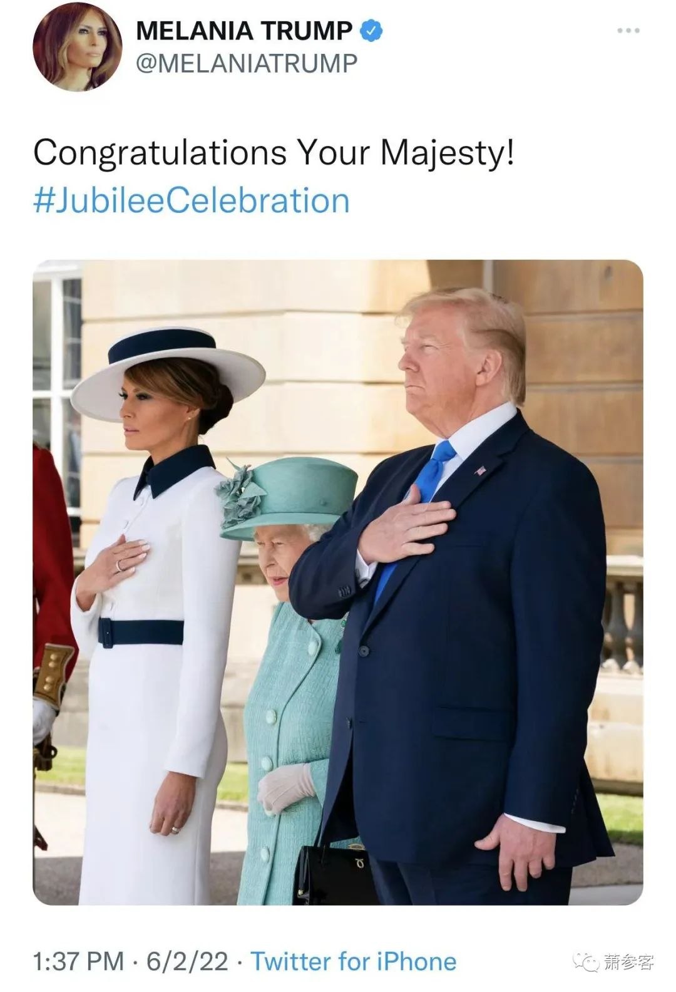This screenshot has width=676, height=992.
Task: Click the 6/2/22 date
Action: click(x=187, y=961)
